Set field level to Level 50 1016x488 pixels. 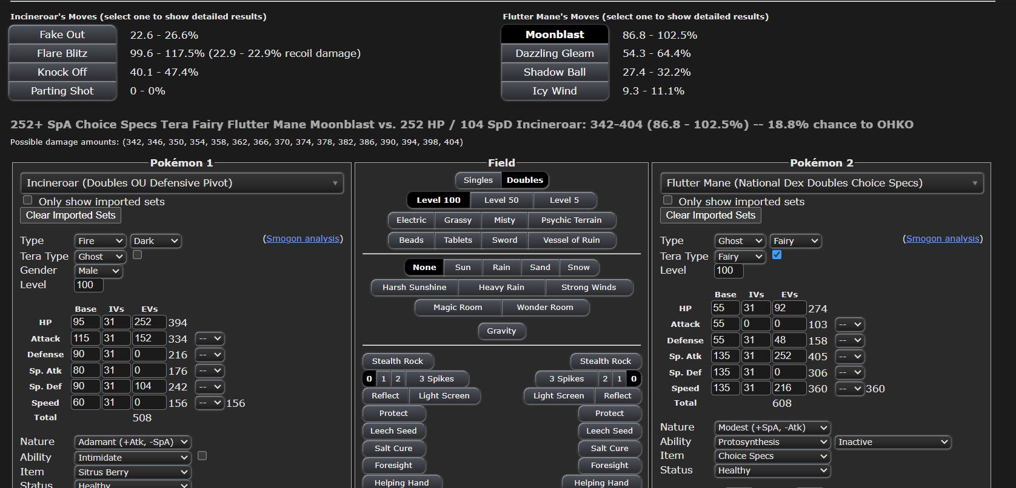pyautogui.click(x=501, y=200)
